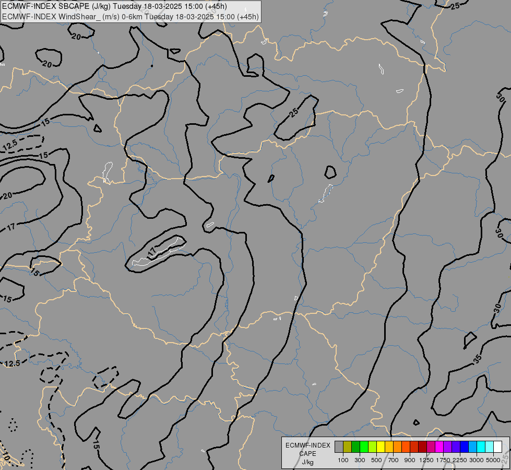
Task: Click the "J/kg" unit label in the legend
Action: click(307, 462)
